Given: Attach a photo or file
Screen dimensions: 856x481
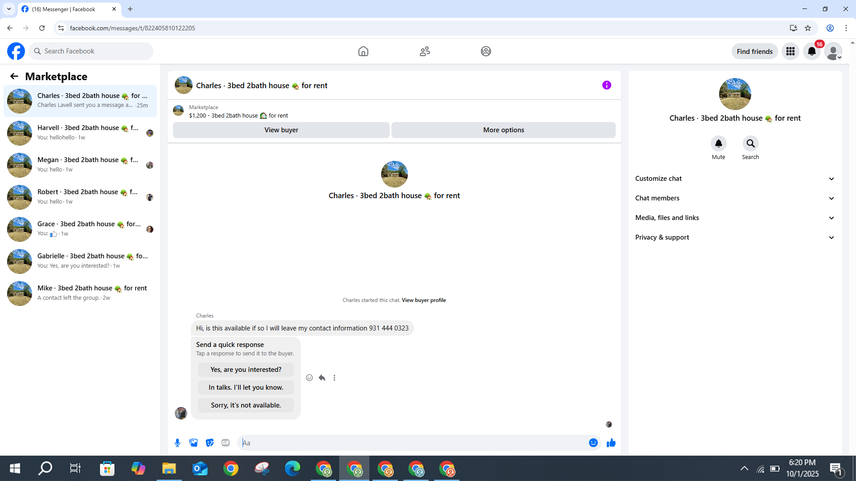Looking at the screenshot, I should point(193,443).
